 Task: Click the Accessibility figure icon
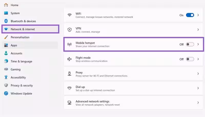(x=6, y=77)
